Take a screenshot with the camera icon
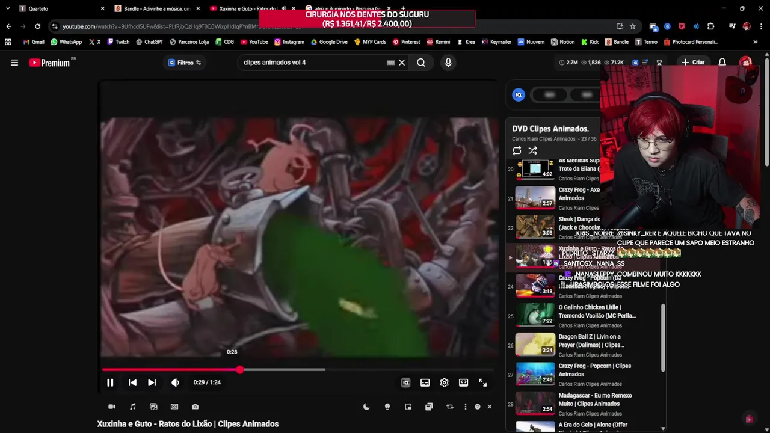The width and height of the screenshot is (770, 433). pyautogui.click(x=195, y=407)
